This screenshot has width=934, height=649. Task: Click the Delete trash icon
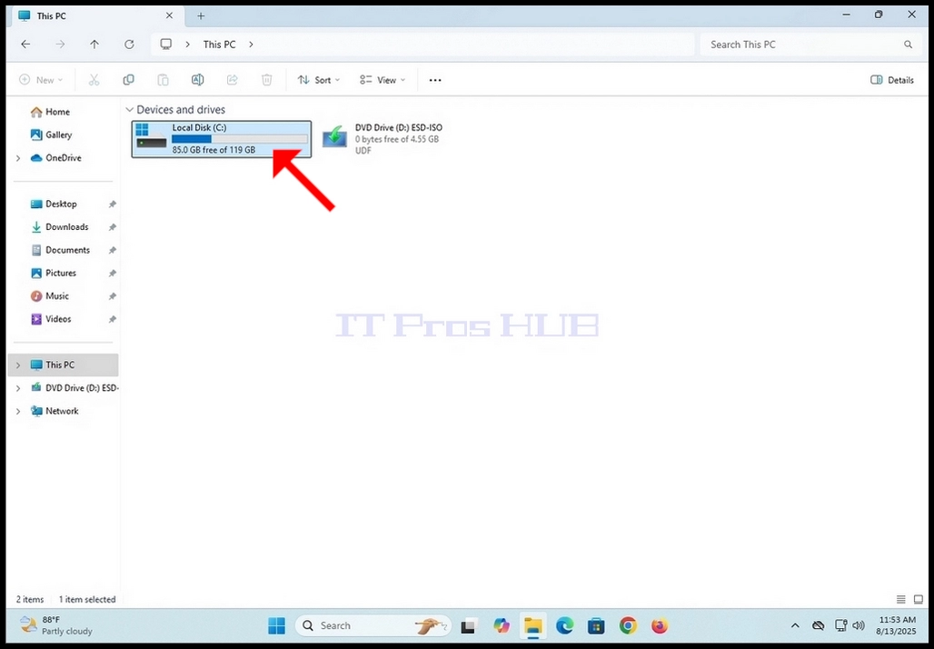[x=267, y=80]
